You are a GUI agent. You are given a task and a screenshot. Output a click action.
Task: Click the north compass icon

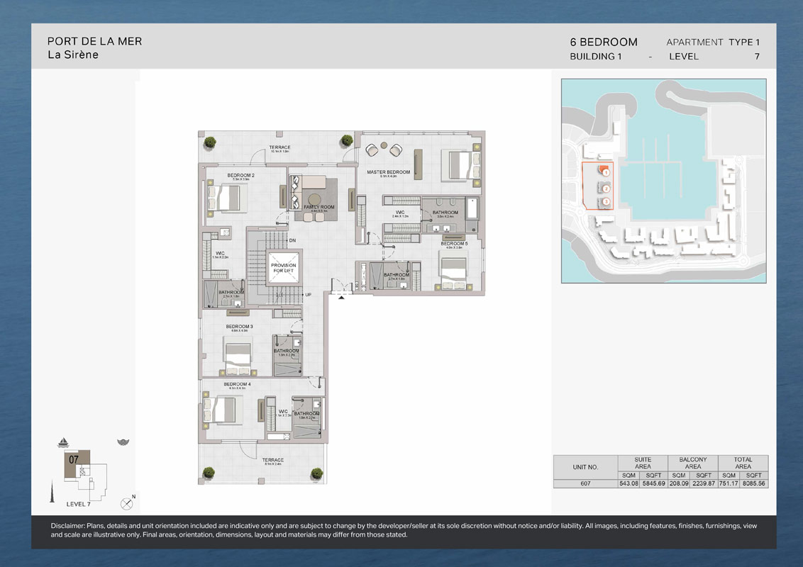point(127,504)
